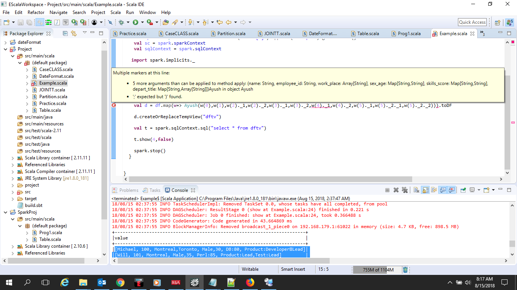Click the error marker beside the code line
The width and height of the screenshot is (517, 290).
114,105
